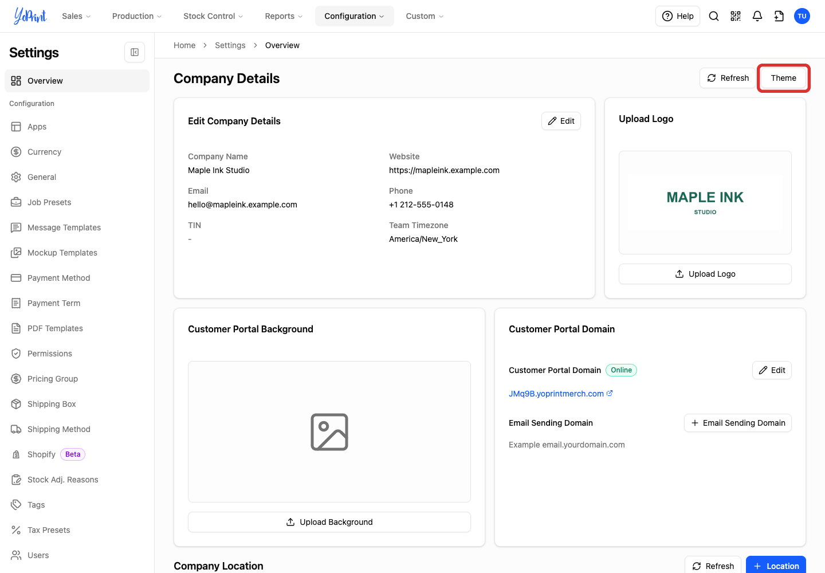Viewport: 825px width, 573px height.
Task: Click the file import icon in the header
Action: pyautogui.click(x=779, y=16)
